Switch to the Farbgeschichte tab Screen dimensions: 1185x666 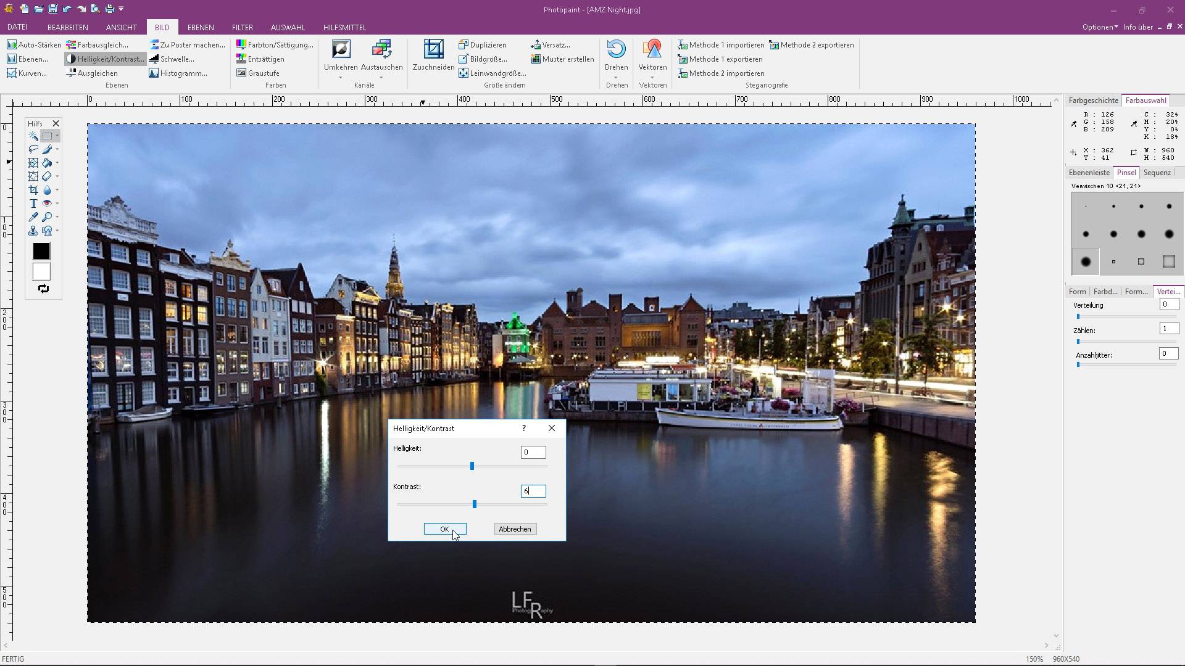point(1094,100)
